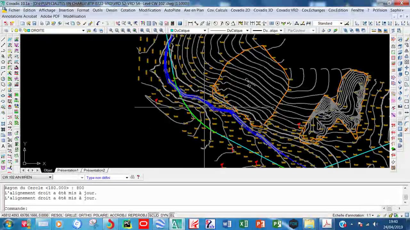Click the Zoom out minus magnifier
This screenshot has height=230, width=410.
pos(148,30)
